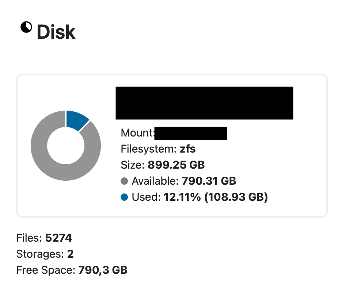Click the white center of donut chart
Viewport: 353px width, 292px height.
66,146
